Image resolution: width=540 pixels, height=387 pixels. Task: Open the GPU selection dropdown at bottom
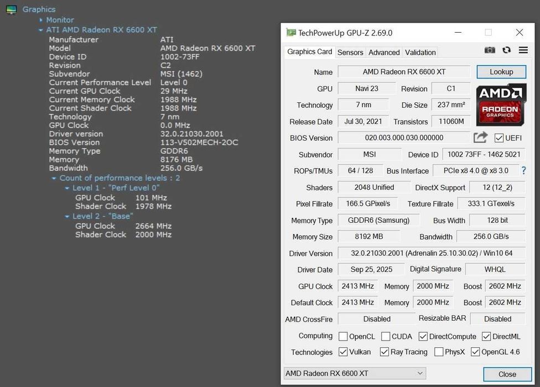pos(355,373)
